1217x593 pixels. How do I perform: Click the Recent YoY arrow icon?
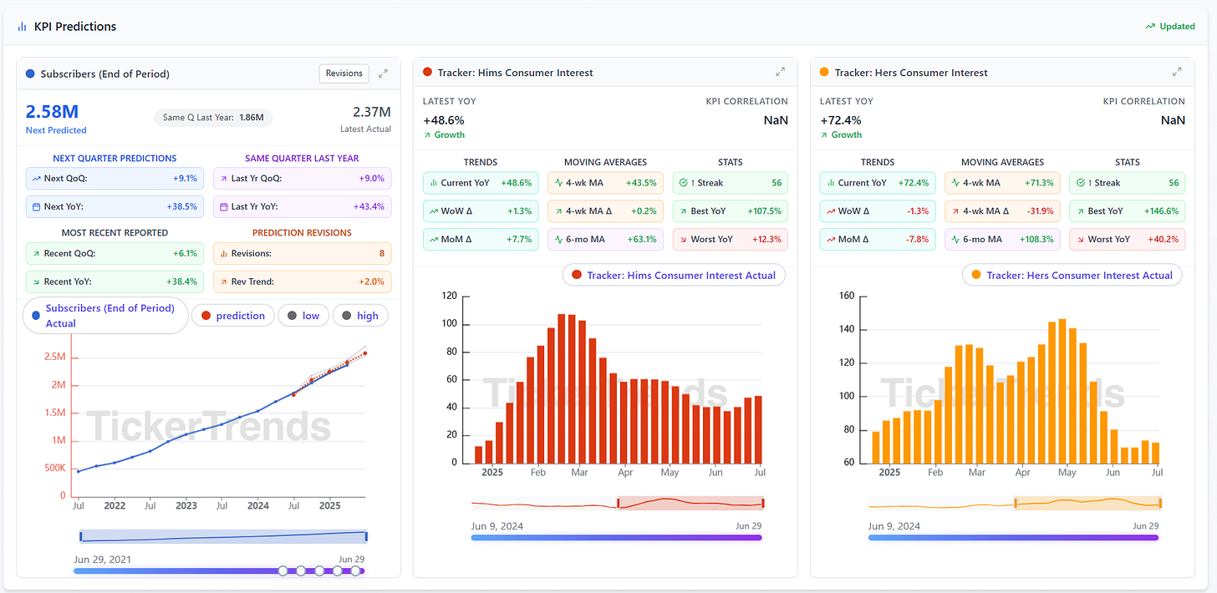[37, 281]
